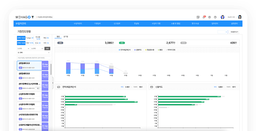Click the client list vertical scrollbar
Image resolution: width=256 pixels, height=131 pixels.
[51, 69]
